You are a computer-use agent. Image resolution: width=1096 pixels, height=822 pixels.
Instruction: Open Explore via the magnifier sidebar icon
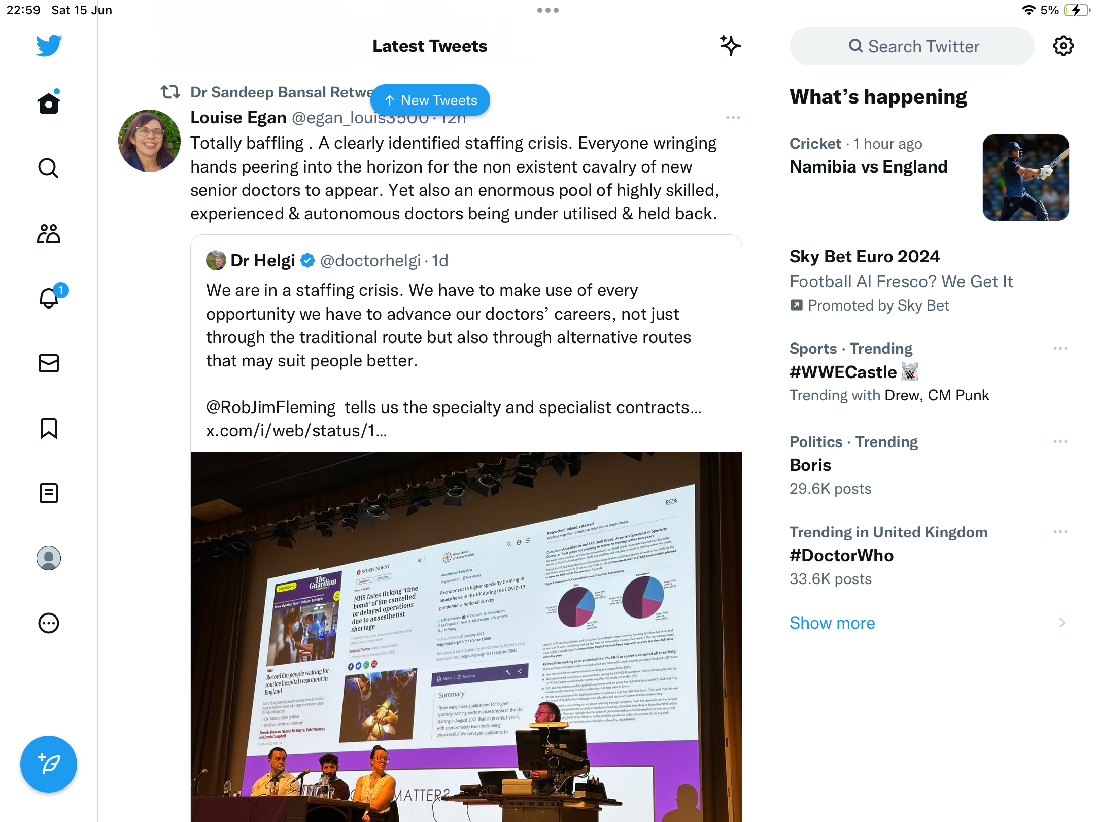49,168
